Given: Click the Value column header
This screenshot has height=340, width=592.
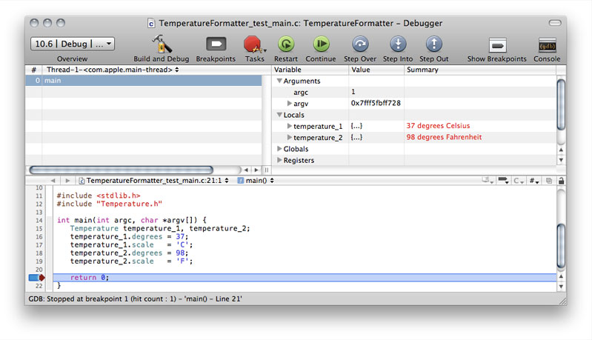Looking at the screenshot, I should pyautogui.click(x=376, y=70).
